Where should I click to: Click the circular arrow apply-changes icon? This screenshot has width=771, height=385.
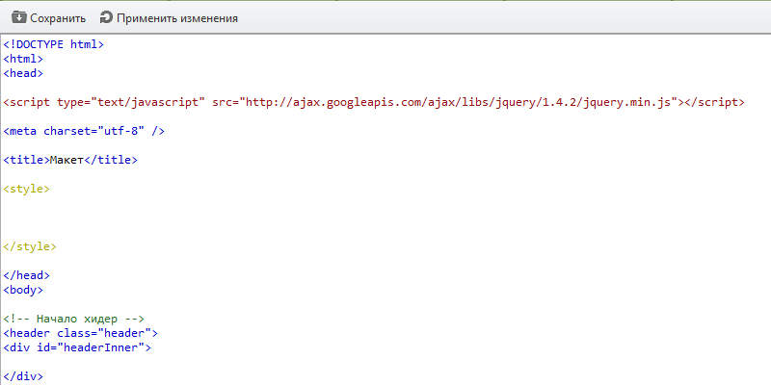[106, 17]
